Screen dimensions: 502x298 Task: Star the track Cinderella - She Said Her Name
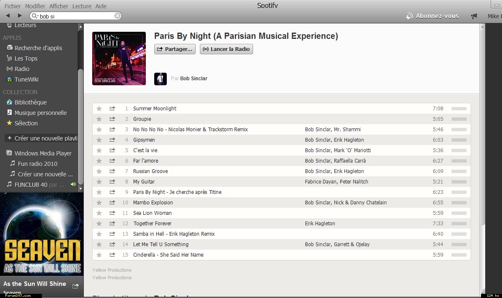coord(99,255)
